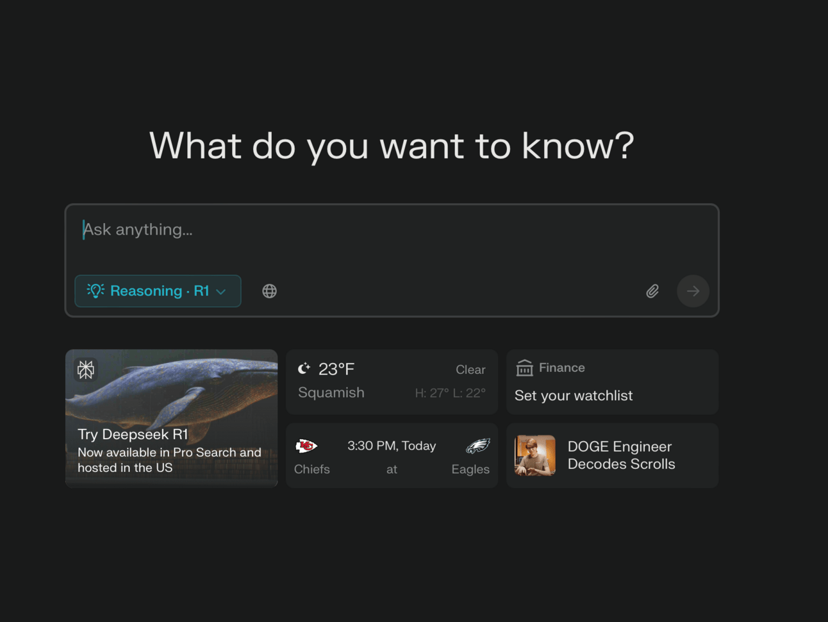
Task: Submit query with the arrow button
Action: tap(693, 291)
